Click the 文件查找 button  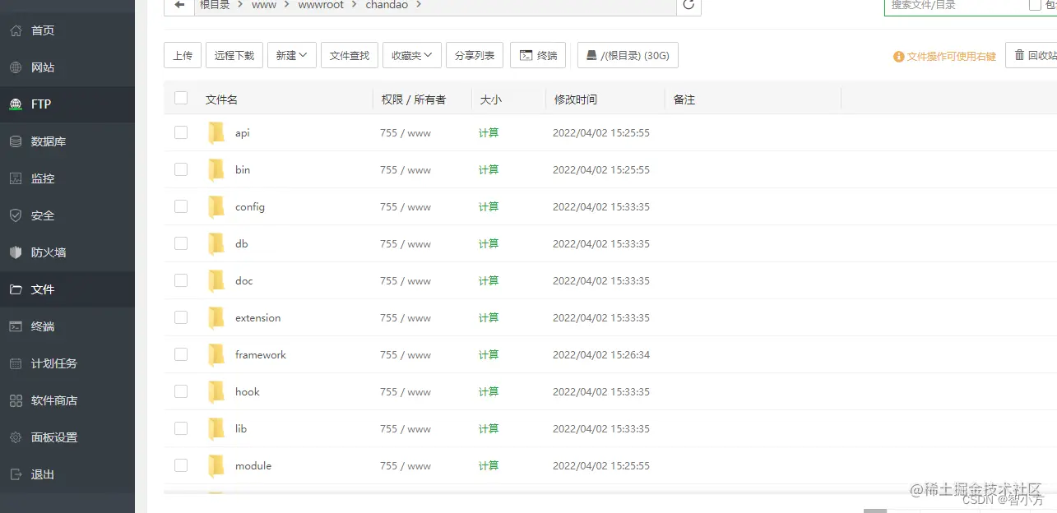tap(350, 55)
